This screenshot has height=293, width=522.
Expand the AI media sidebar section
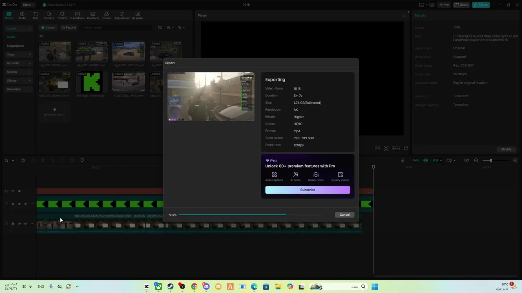[x=18, y=63]
